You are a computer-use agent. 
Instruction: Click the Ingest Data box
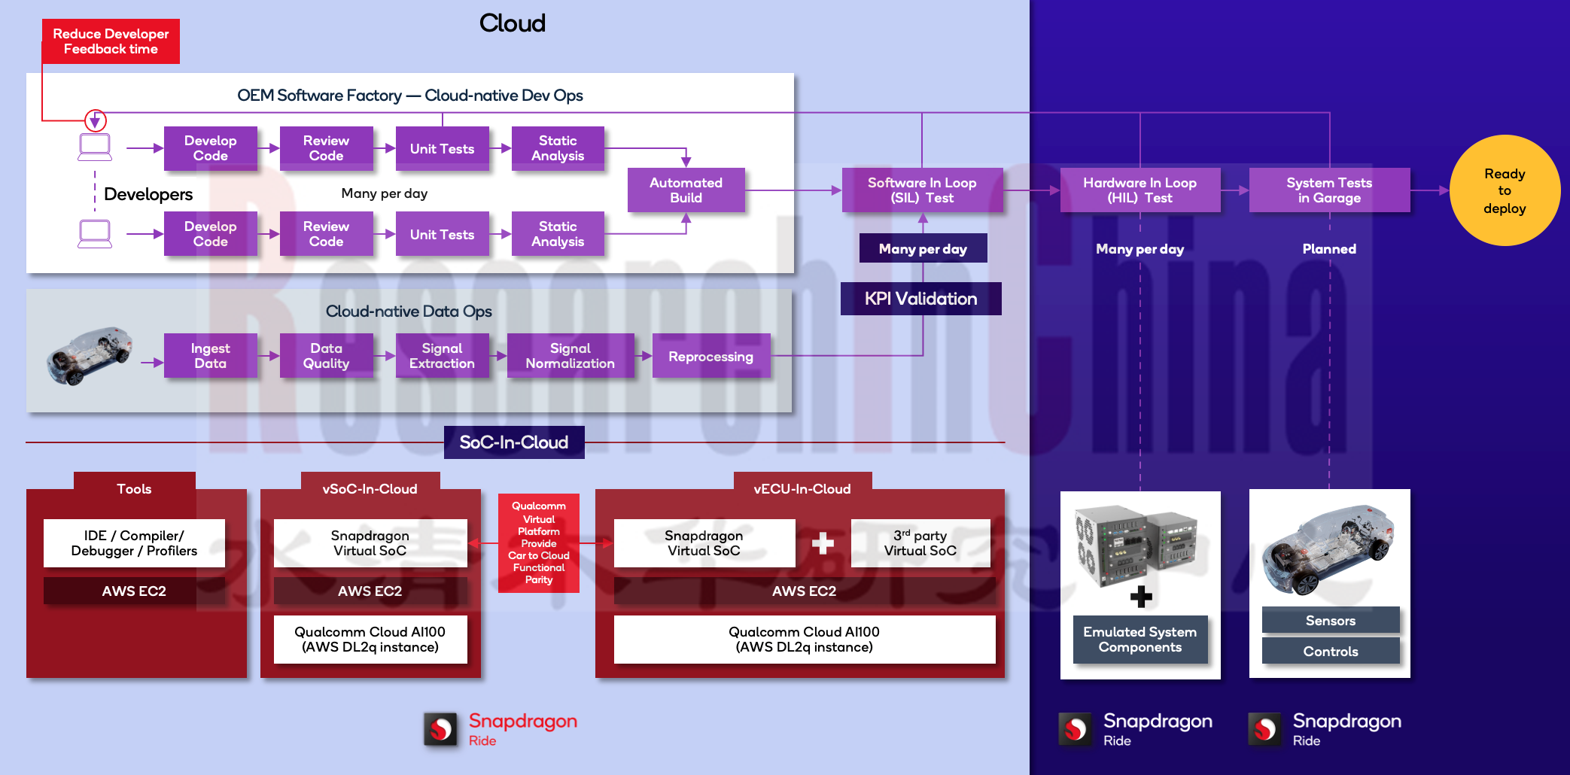click(211, 356)
